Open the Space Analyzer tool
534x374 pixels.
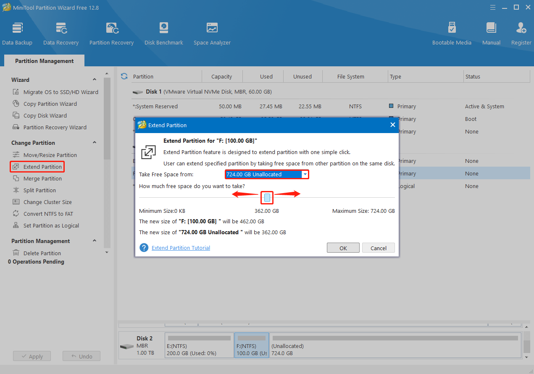click(212, 34)
